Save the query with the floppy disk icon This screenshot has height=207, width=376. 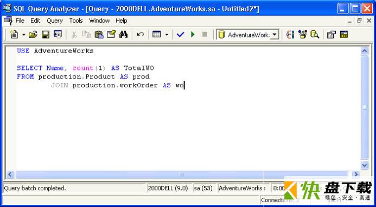pos(46,35)
